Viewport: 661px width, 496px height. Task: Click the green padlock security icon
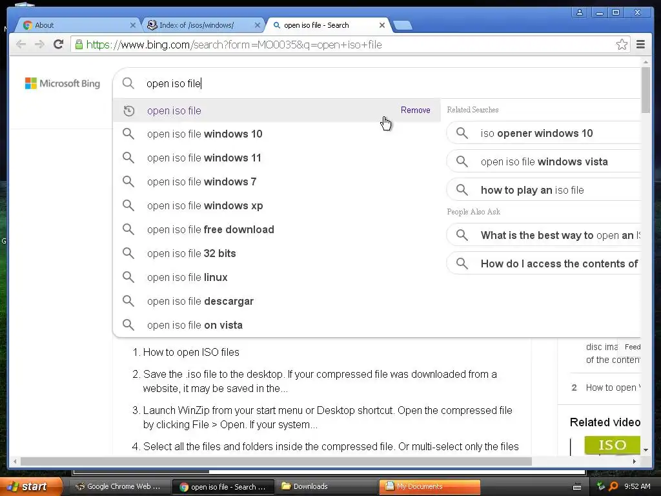(x=79, y=45)
